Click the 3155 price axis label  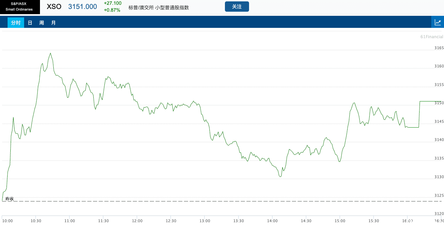tap(439, 85)
